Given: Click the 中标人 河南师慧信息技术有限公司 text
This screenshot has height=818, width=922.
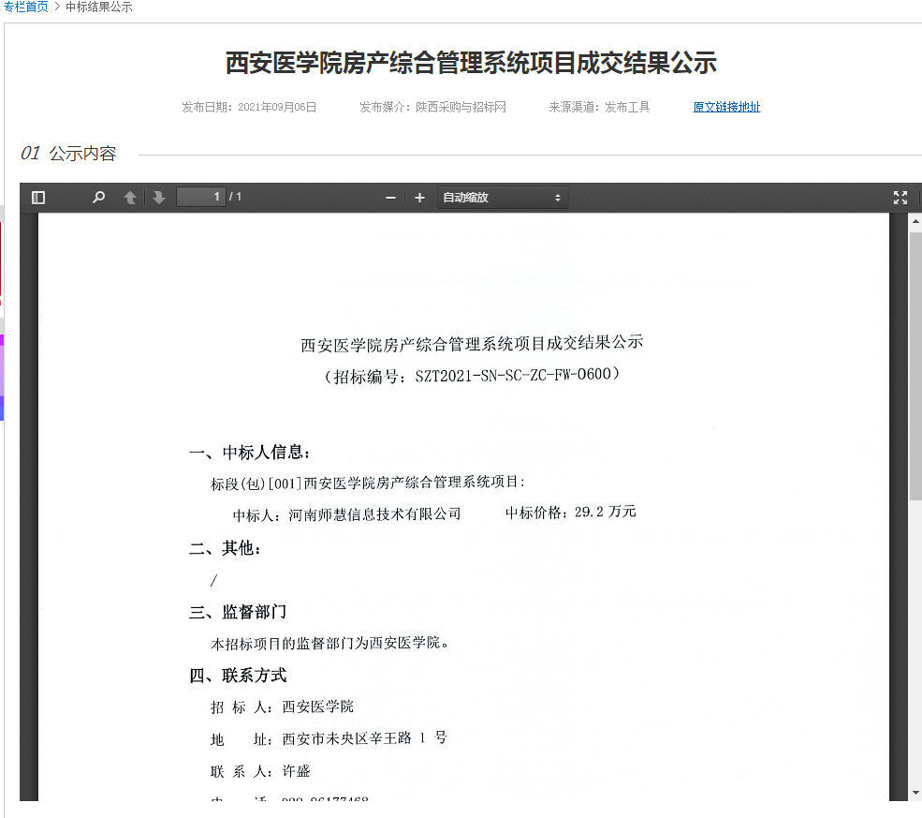Looking at the screenshot, I should 346,515.
